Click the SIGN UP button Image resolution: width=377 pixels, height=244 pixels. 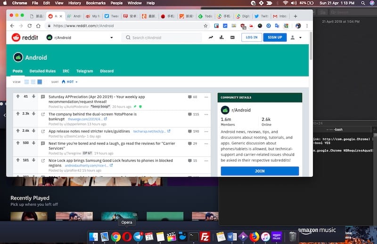click(x=275, y=38)
